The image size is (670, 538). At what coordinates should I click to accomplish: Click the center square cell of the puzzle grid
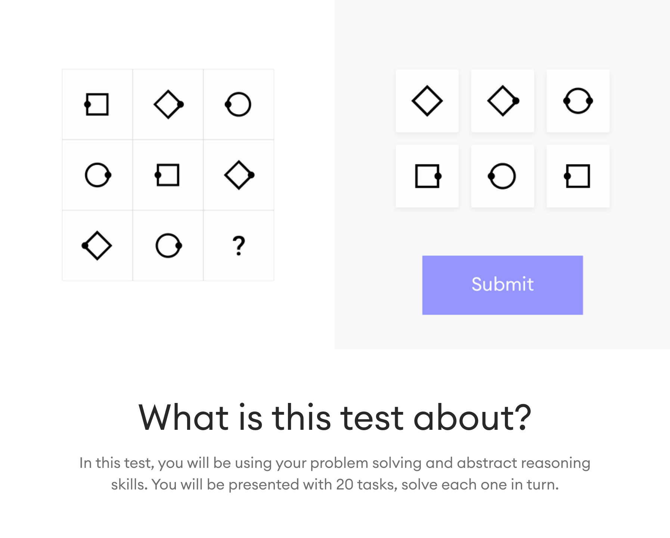click(x=168, y=174)
